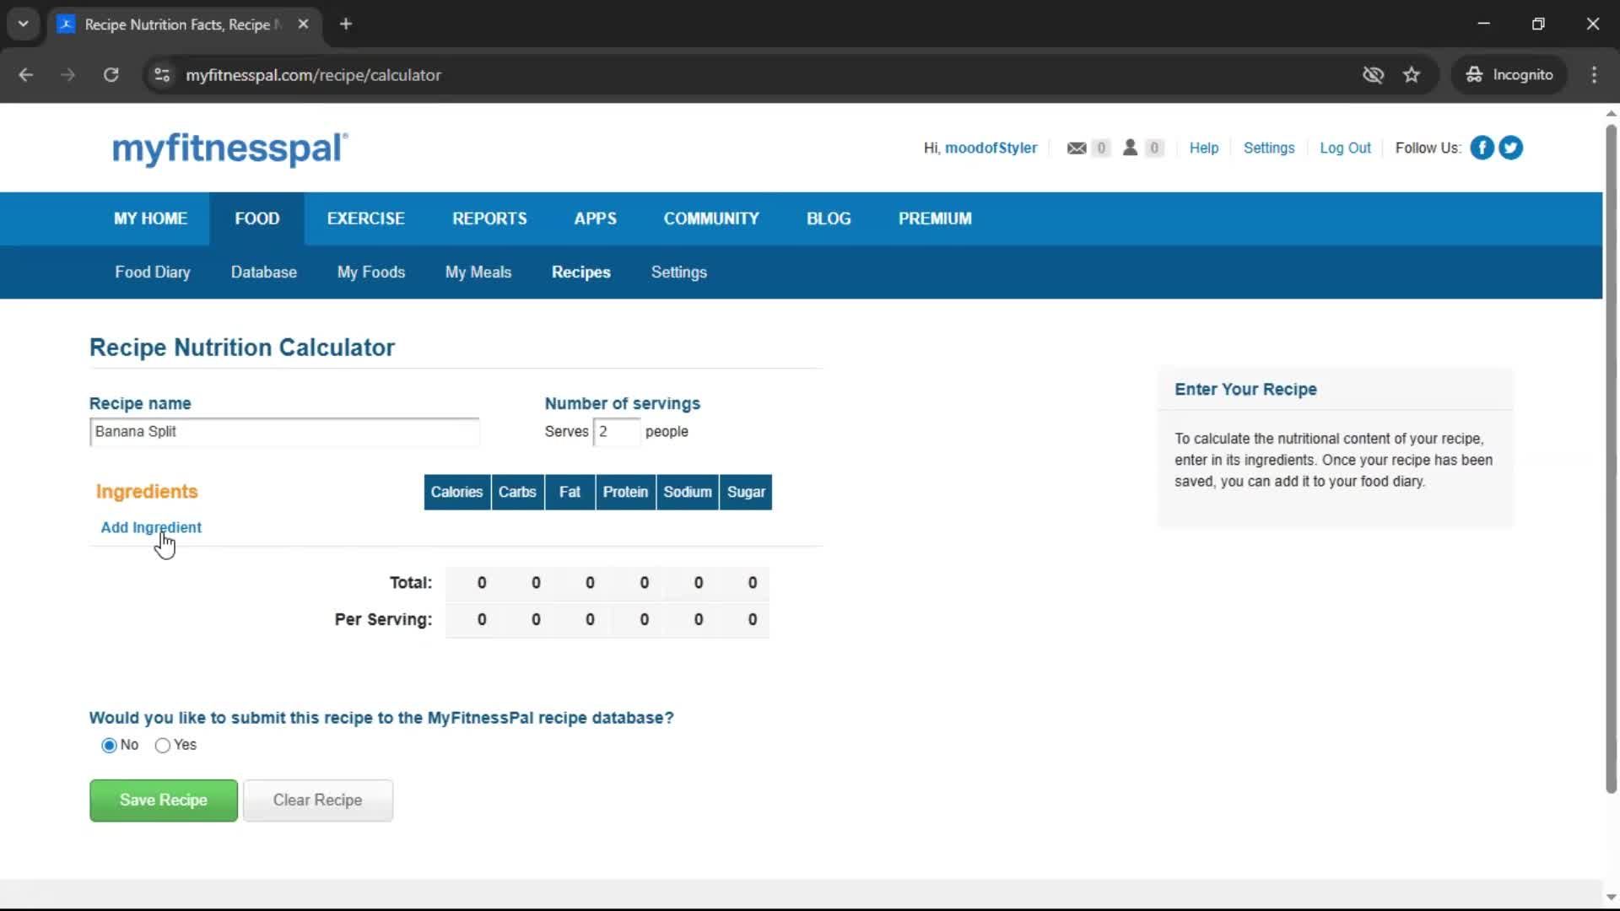This screenshot has width=1620, height=911.
Task: Go to My Foods submenu
Action: [x=371, y=272]
